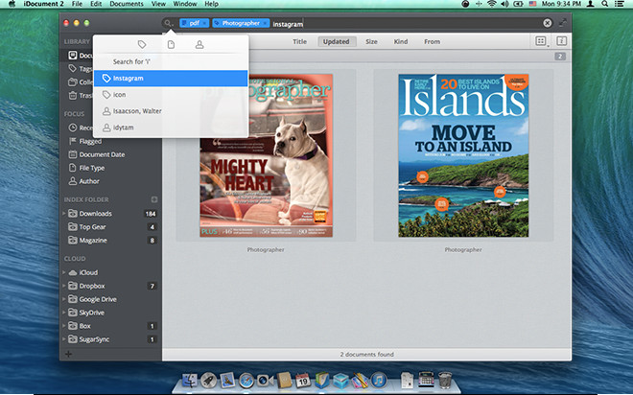This screenshot has height=395, width=633.
Task: Enter fullscreen via the arrows icon
Action: (563, 23)
